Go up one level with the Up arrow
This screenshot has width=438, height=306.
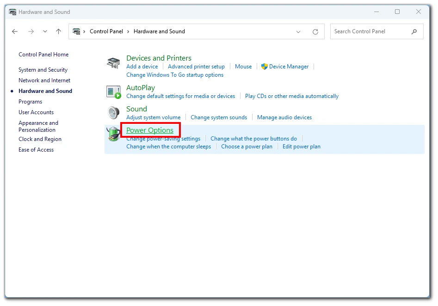pos(58,31)
